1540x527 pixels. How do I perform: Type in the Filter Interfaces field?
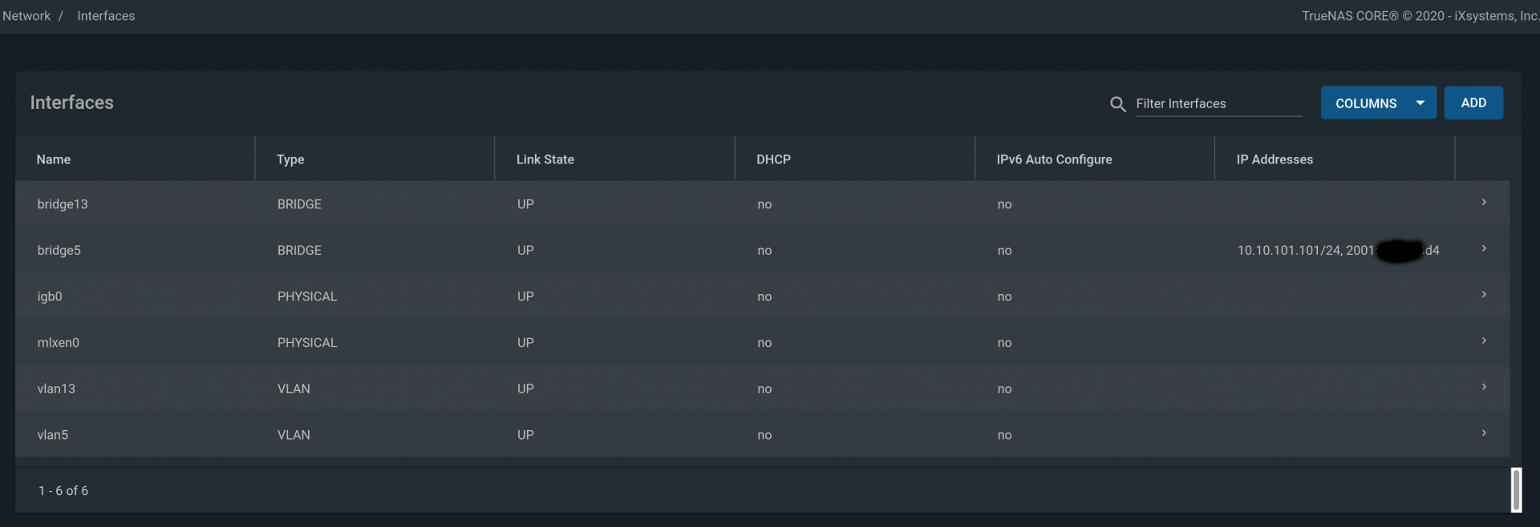click(x=1218, y=104)
